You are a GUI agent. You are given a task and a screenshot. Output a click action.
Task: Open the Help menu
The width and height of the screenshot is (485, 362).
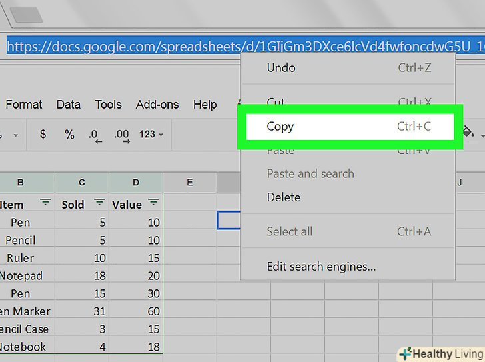click(x=205, y=105)
